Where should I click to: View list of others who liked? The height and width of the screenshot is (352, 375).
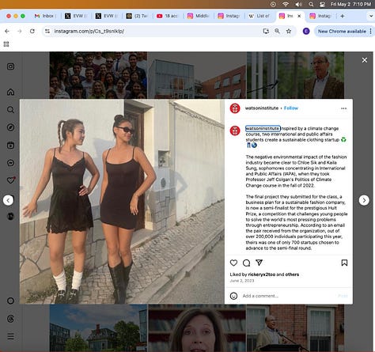pos(292,274)
